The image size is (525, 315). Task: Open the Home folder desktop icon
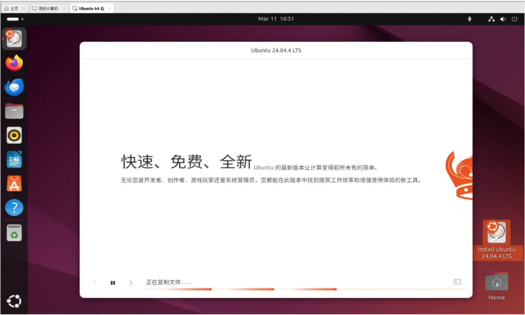(496, 286)
